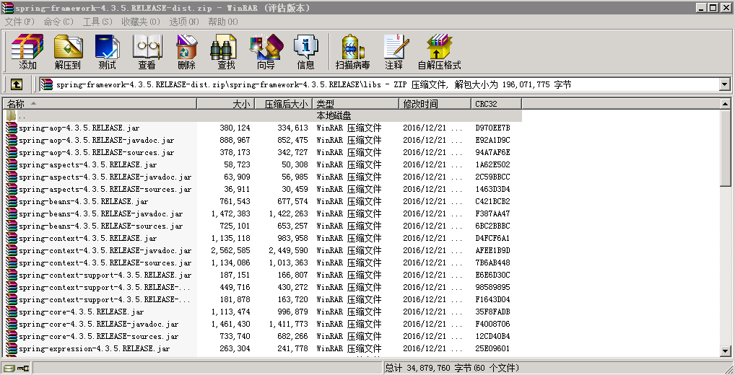Select spring-core-4.3.5.RELEASE-javadoc.jar file name

(98, 324)
